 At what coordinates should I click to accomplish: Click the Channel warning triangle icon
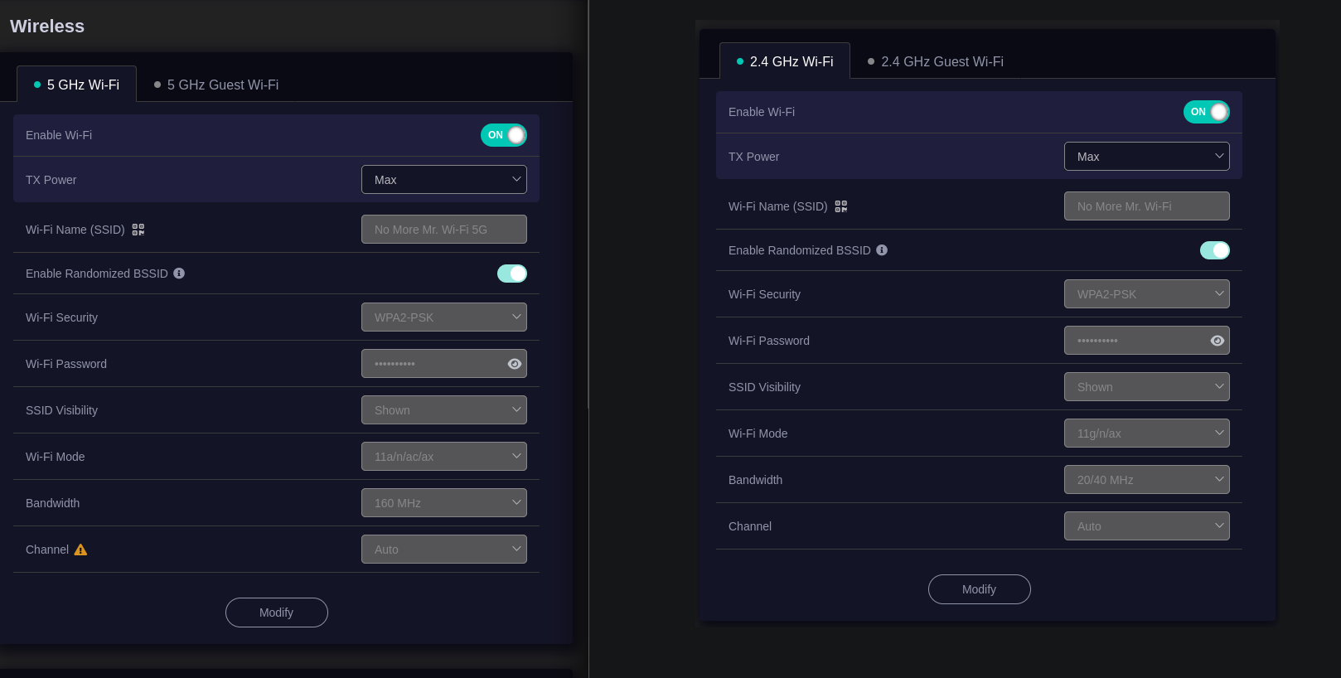(80, 550)
